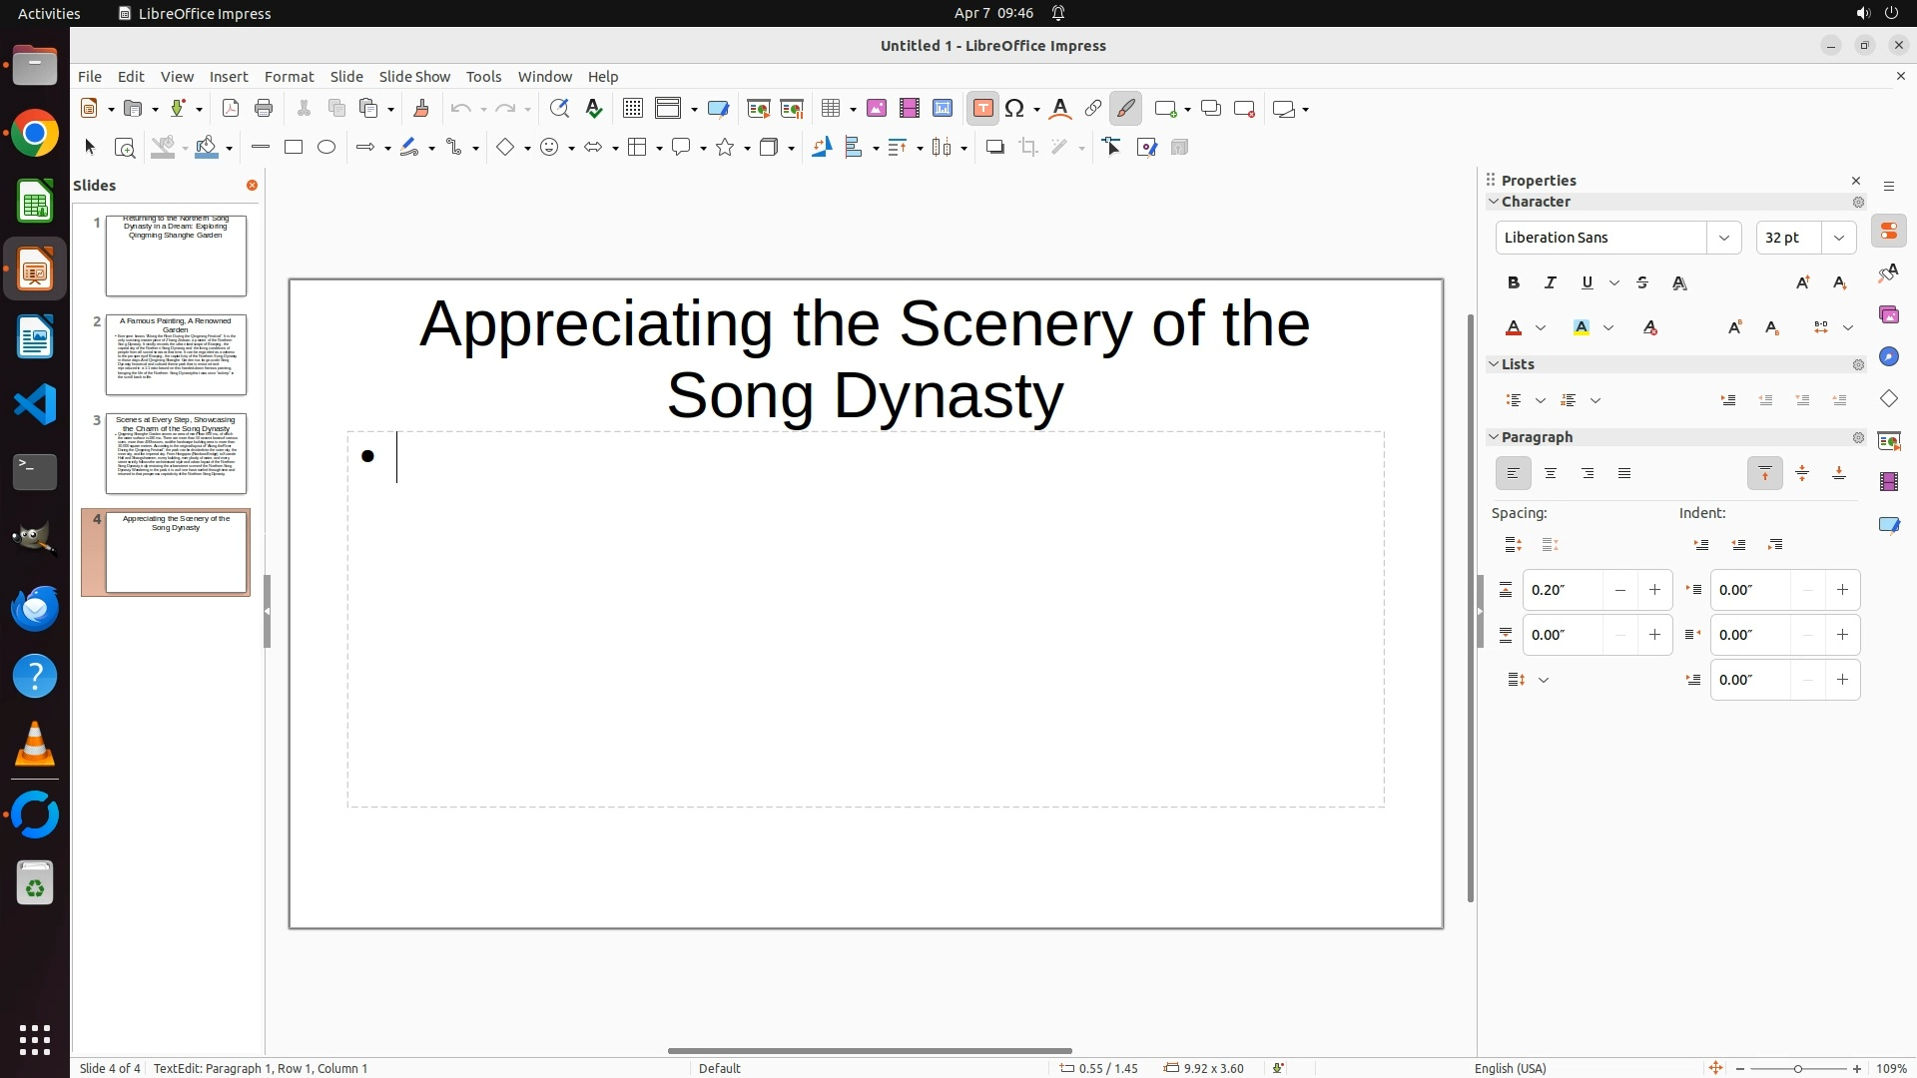Image resolution: width=1917 pixels, height=1078 pixels.
Task: Click the Insert Special Character icon
Action: point(1015,109)
